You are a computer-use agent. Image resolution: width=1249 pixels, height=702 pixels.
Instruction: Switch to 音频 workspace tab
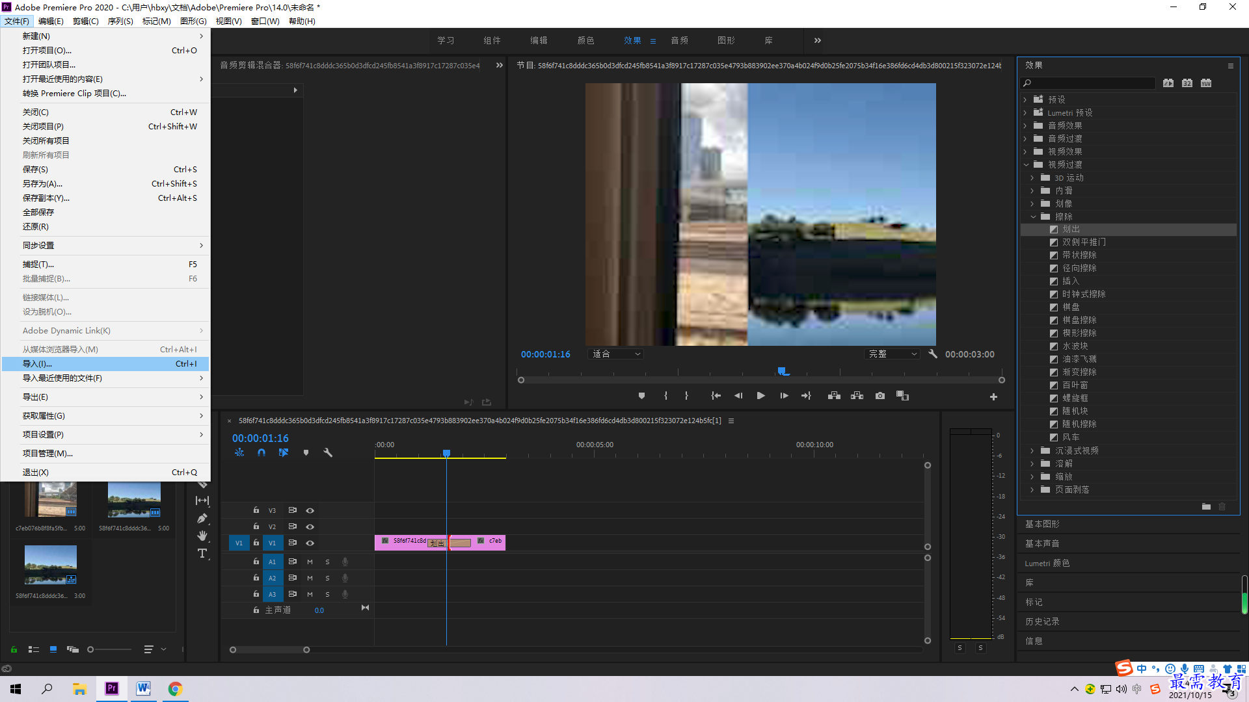(679, 40)
